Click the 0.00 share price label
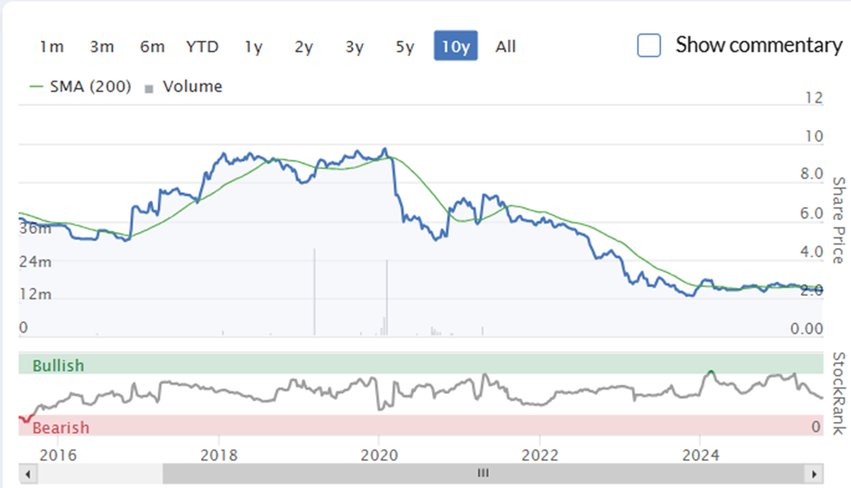This screenshot has width=851, height=488. [807, 329]
